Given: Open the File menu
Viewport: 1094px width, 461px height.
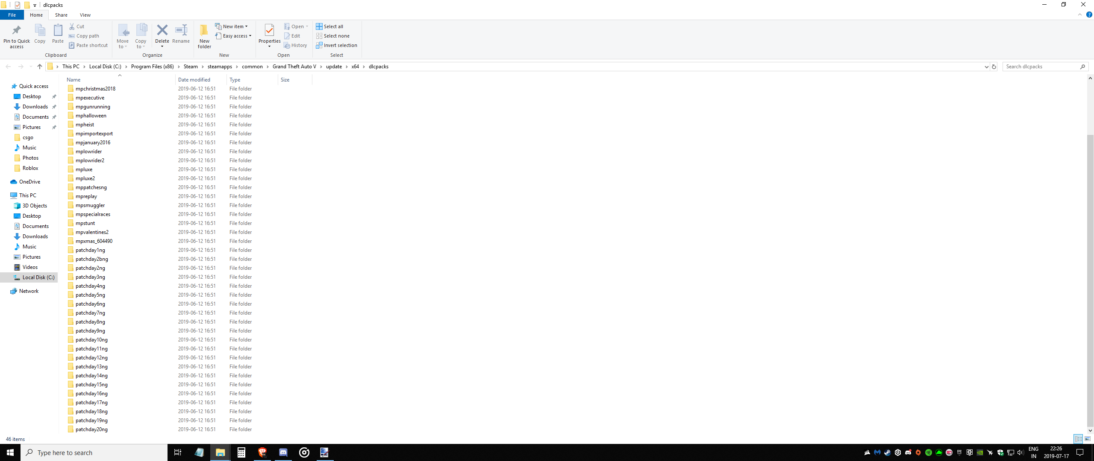Looking at the screenshot, I should pyautogui.click(x=12, y=15).
